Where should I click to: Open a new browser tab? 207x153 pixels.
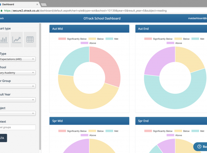click(44, 4)
